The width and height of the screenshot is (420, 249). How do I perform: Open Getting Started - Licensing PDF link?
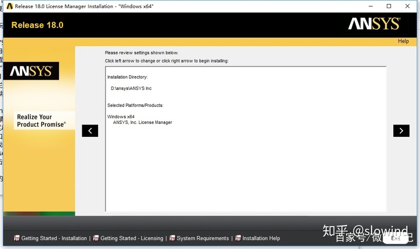[x=131, y=238]
